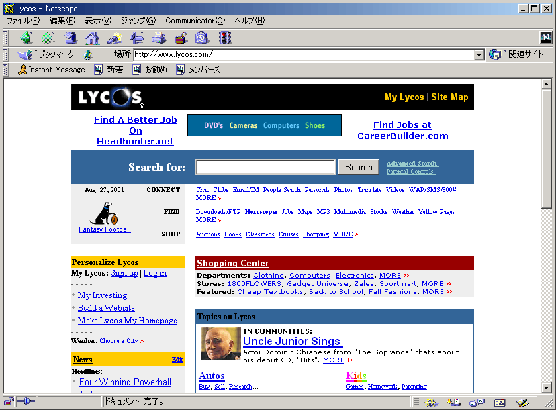556x410 pixels.
Task: Open the Search flashlight toolbar icon
Action: click(114, 38)
